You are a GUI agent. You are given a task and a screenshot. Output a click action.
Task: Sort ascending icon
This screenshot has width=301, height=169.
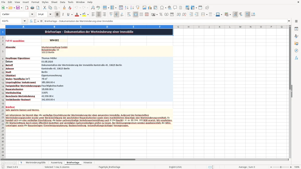127,8
